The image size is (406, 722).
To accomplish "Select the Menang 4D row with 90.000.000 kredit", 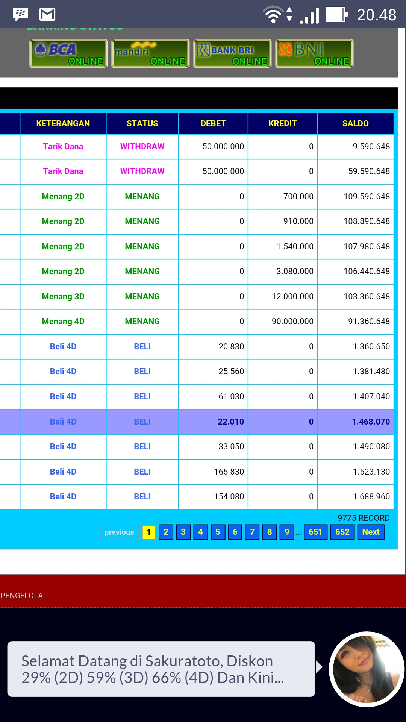I will pyautogui.click(x=203, y=322).
